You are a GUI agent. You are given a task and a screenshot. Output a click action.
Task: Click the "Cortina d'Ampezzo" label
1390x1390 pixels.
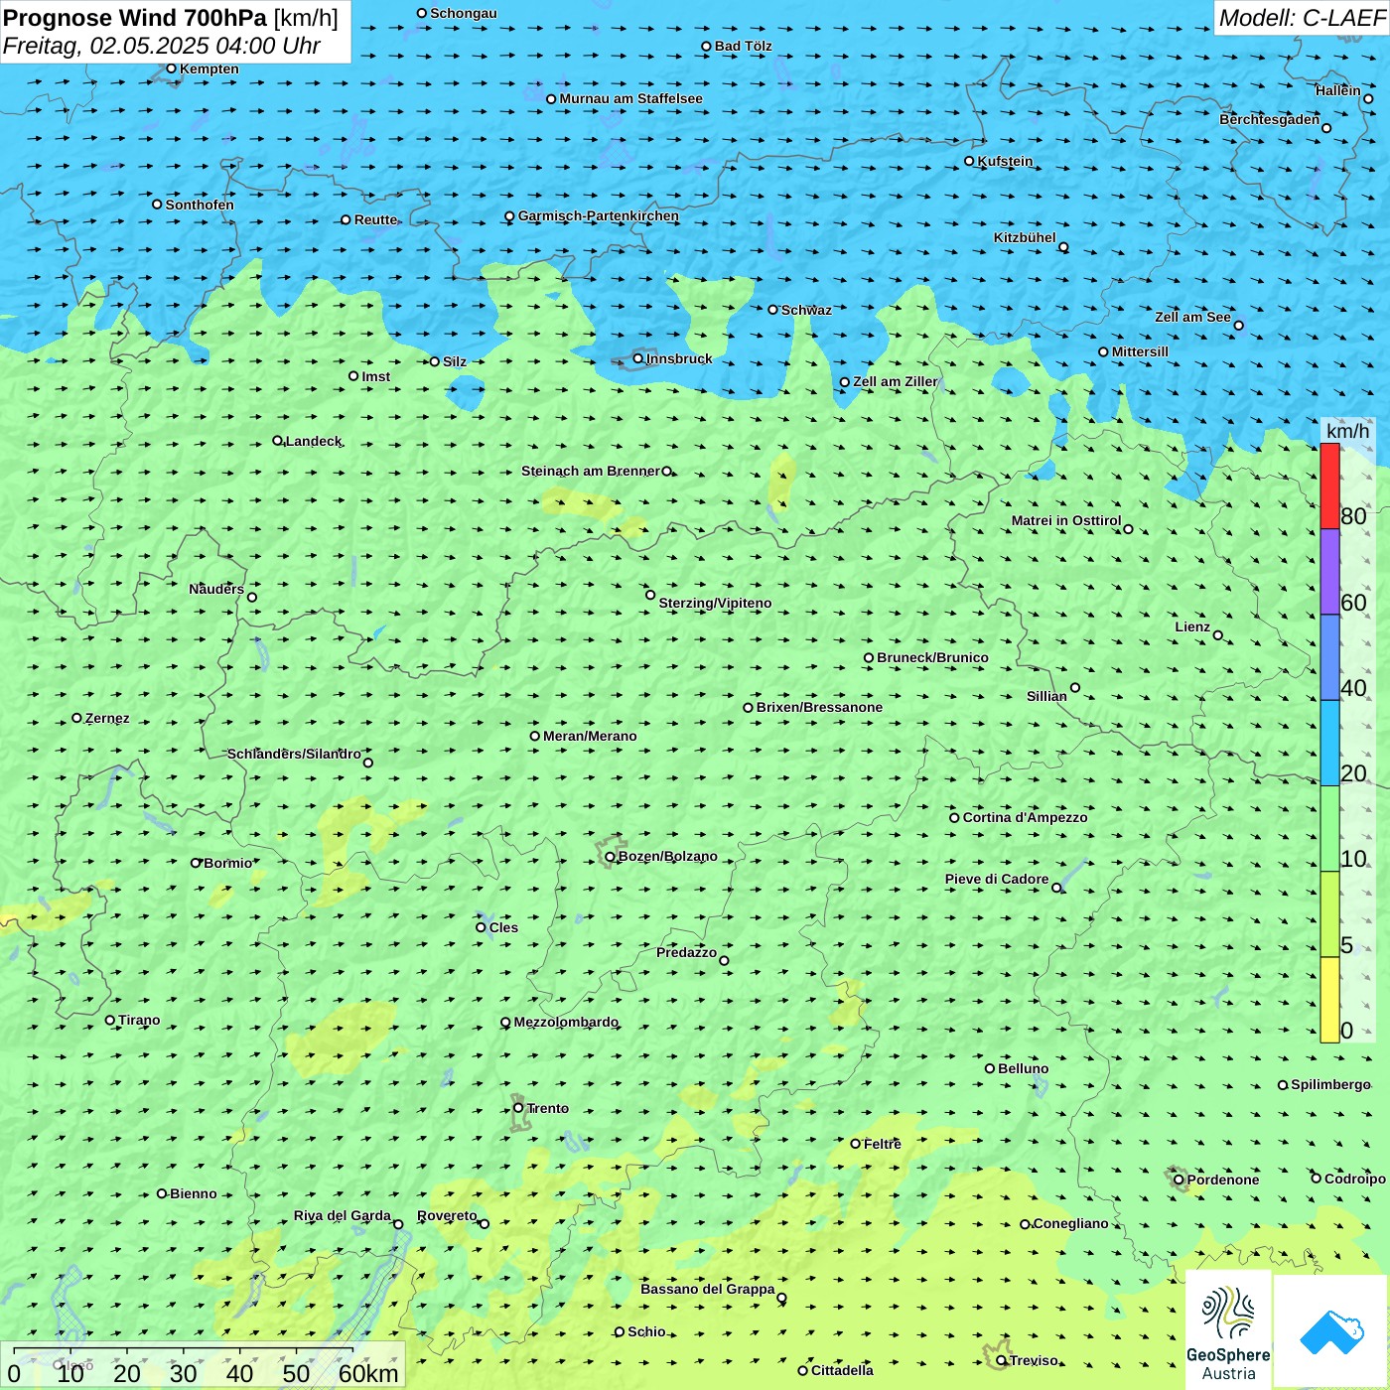point(1026,817)
